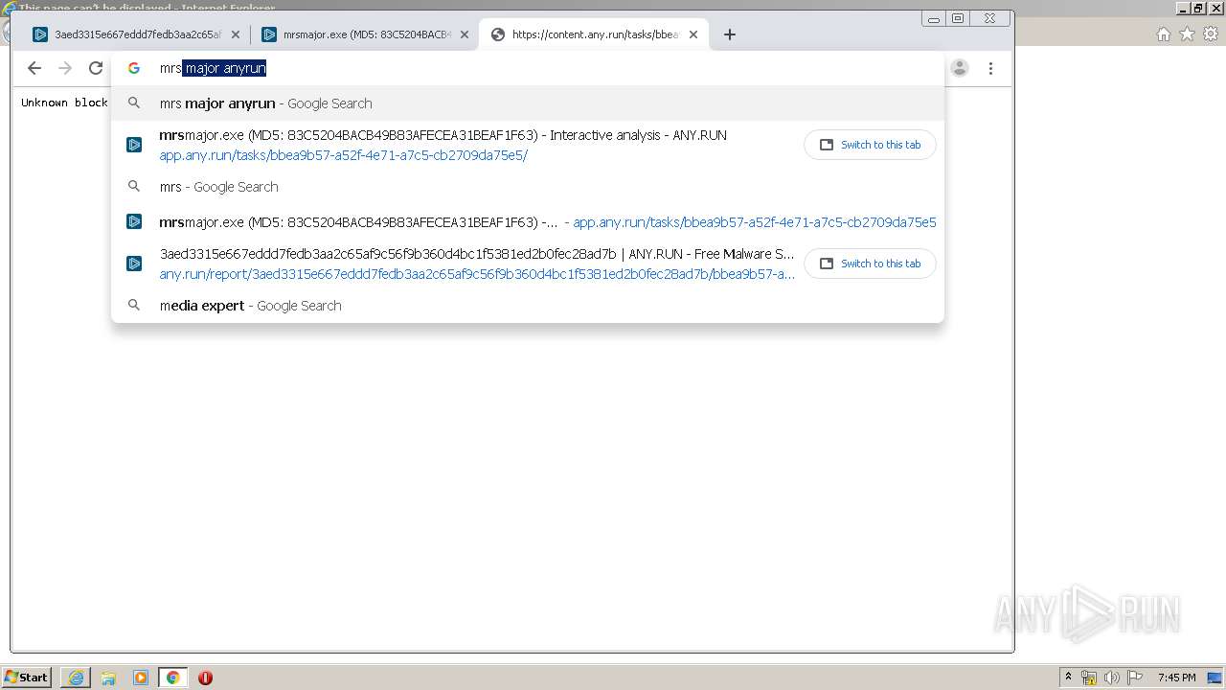1226x690 pixels.
Task: Close the content.any.run tab
Action: coord(693,34)
